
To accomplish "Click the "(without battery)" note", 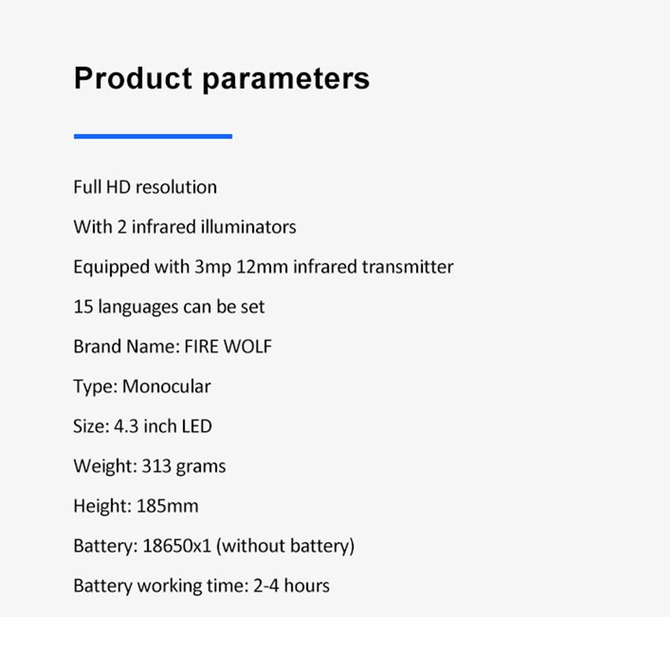I will pyautogui.click(x=286, y=546).
